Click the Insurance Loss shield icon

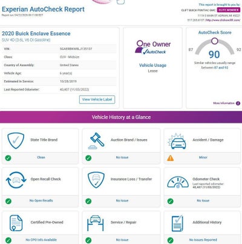[96, 180]
